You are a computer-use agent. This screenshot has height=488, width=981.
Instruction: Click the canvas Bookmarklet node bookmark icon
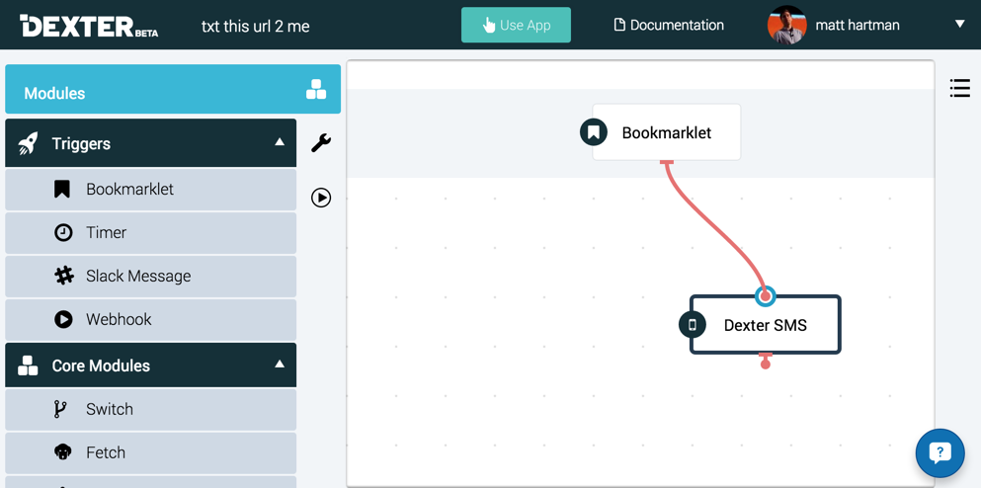(x=594, y=132)
